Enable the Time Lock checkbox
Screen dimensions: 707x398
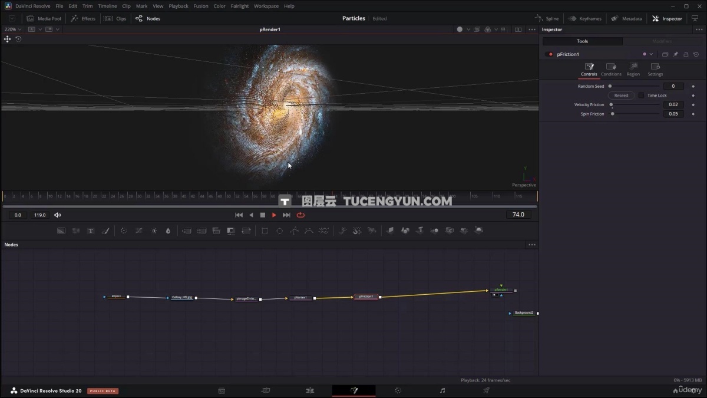tap(641, 96)
